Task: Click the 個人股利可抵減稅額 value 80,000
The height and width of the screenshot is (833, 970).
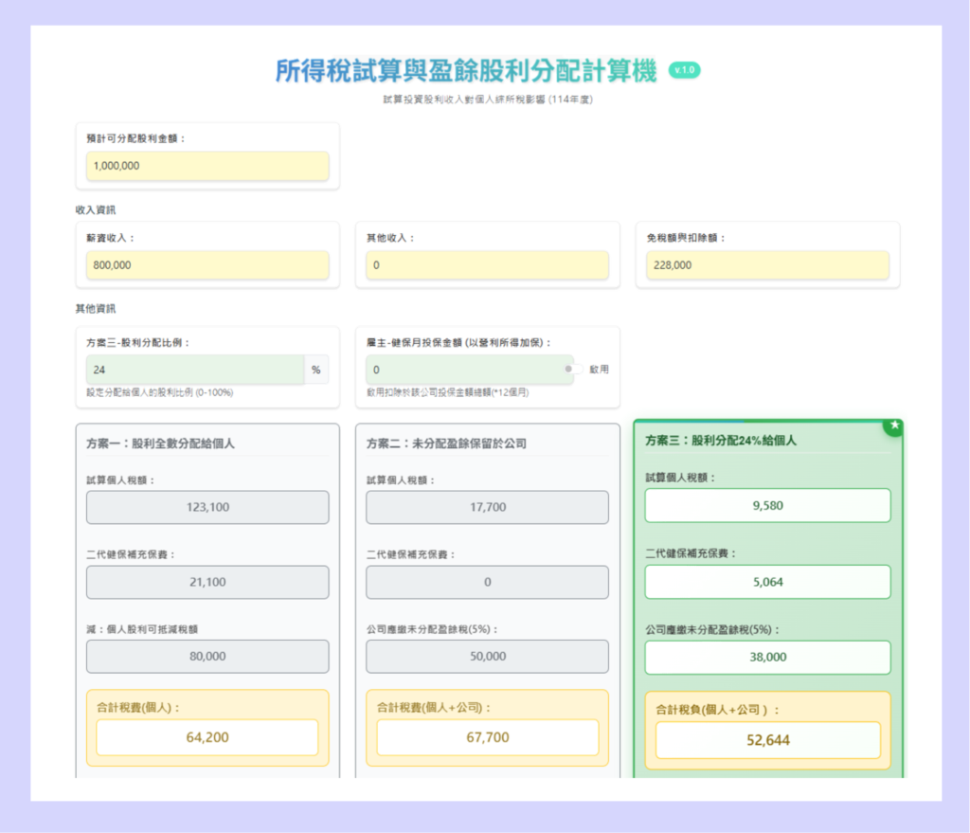Action: (x=207, y=656)
